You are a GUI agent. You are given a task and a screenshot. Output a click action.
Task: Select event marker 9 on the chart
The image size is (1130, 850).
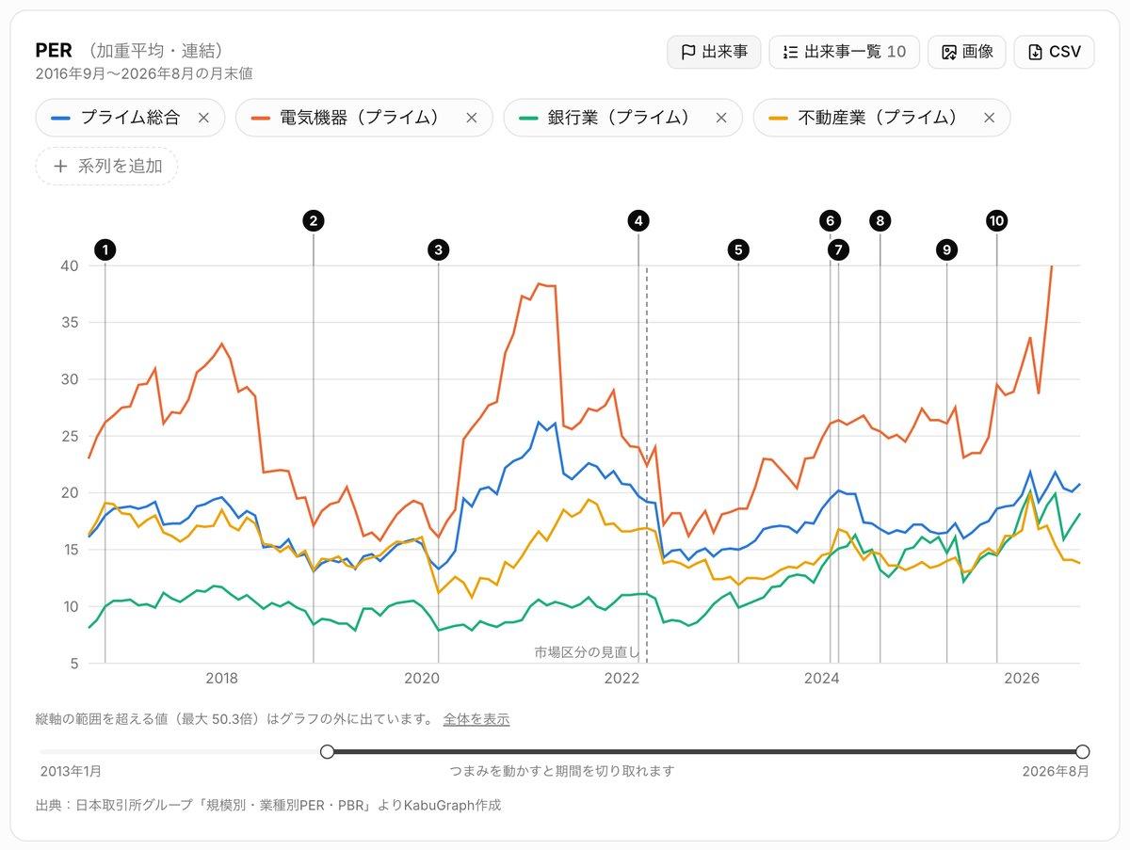[x=947, y=249]
